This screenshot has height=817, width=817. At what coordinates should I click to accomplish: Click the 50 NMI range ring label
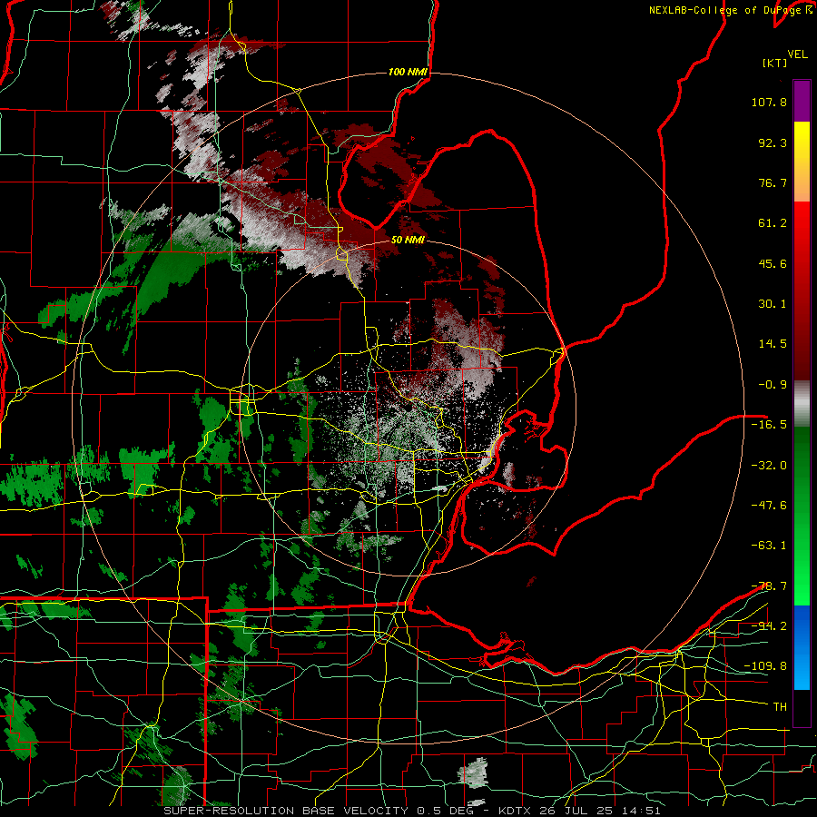point(408,241)
